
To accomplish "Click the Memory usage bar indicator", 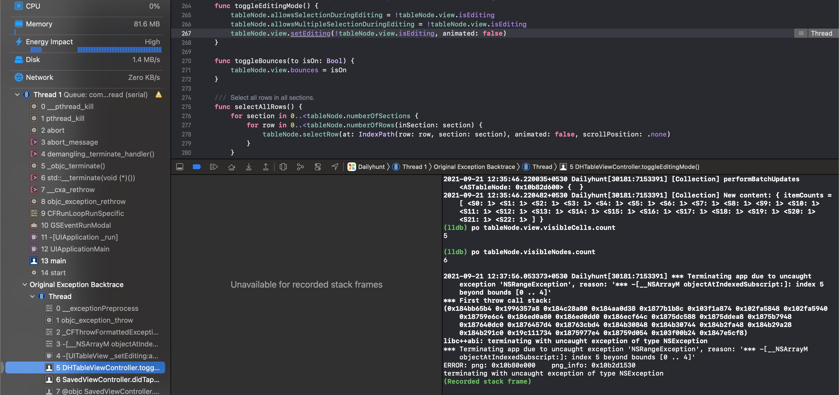I will coord(15,32).
